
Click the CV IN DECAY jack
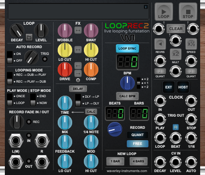[160, 162]
